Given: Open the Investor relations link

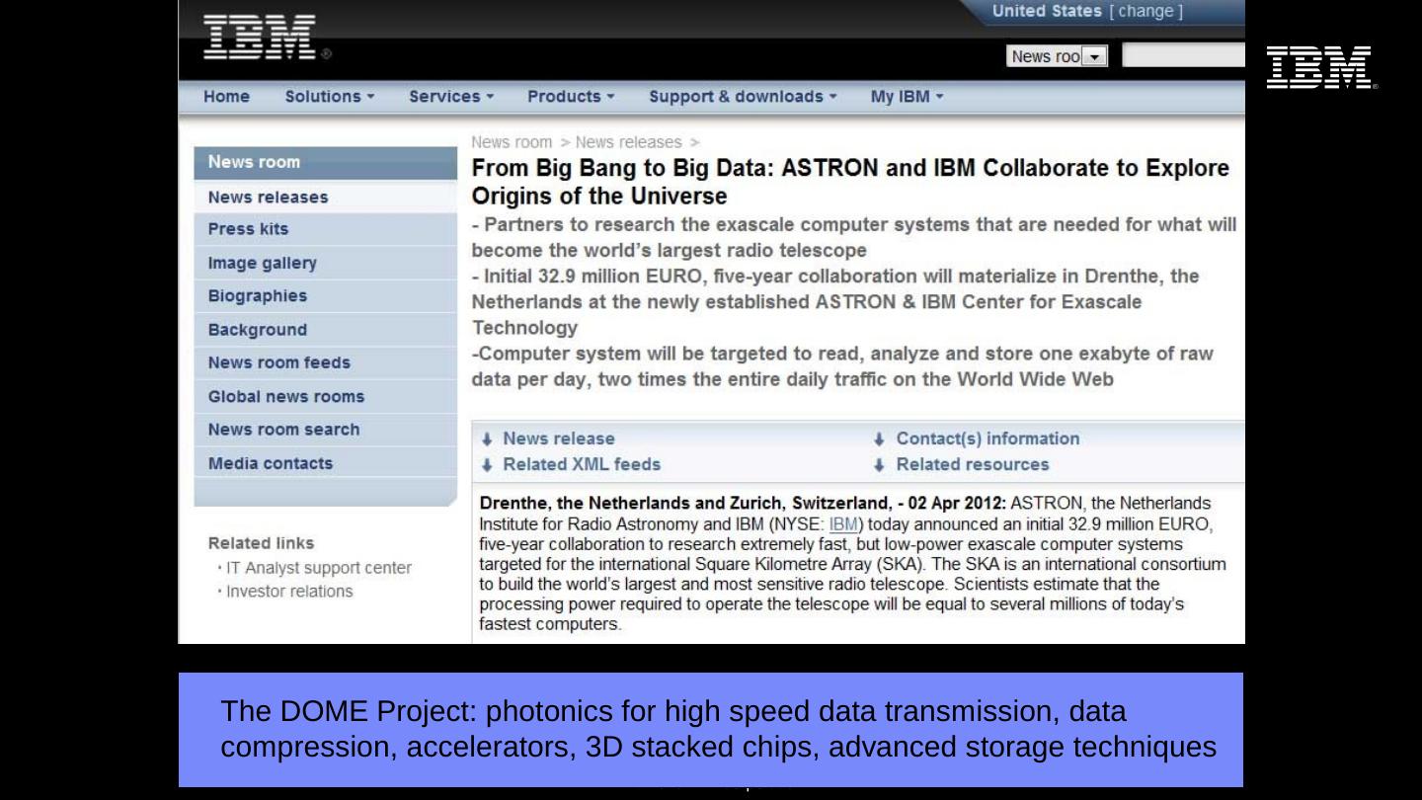Looking at the screenshot, I should 289,592.
